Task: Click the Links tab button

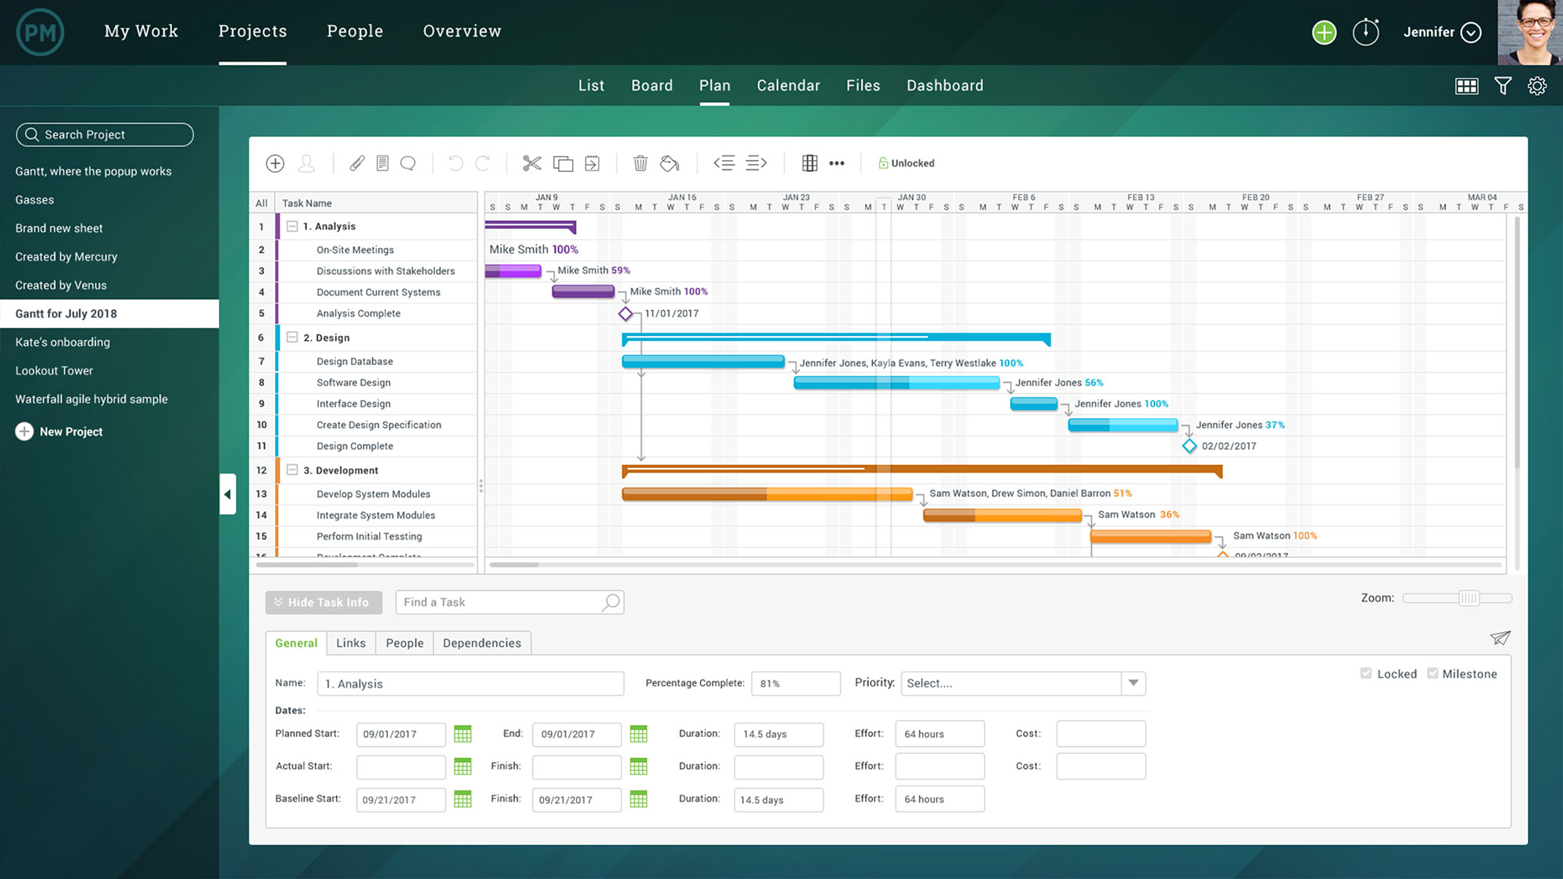Action: 351,641
